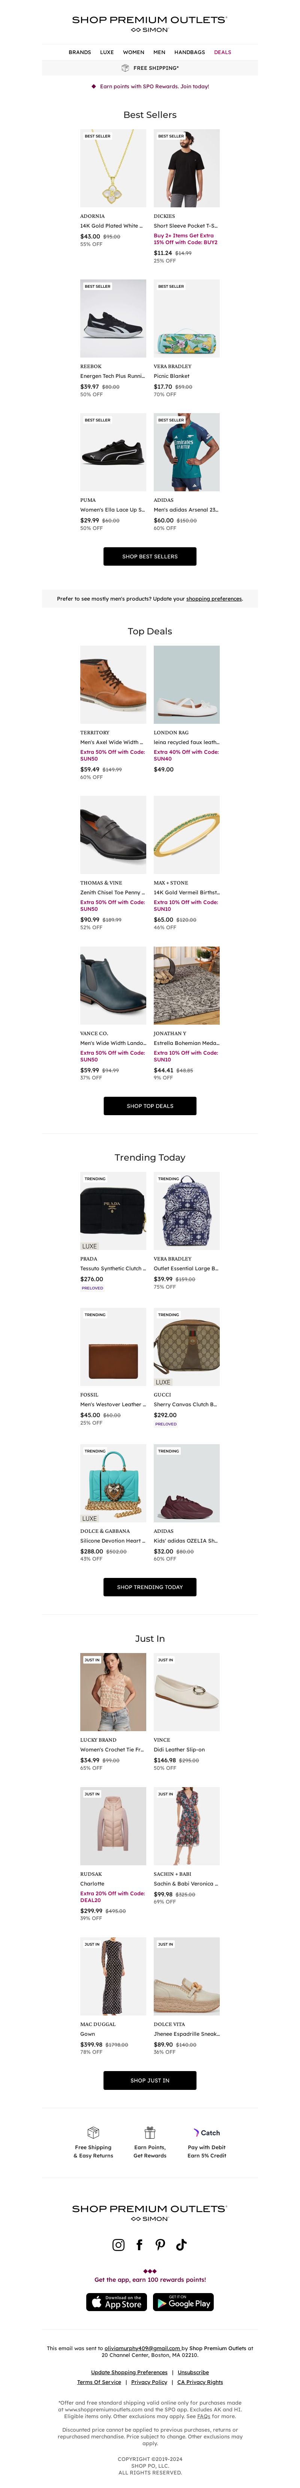
Task: Click the SHOP BEST SELLERS button
Action: 150,556
